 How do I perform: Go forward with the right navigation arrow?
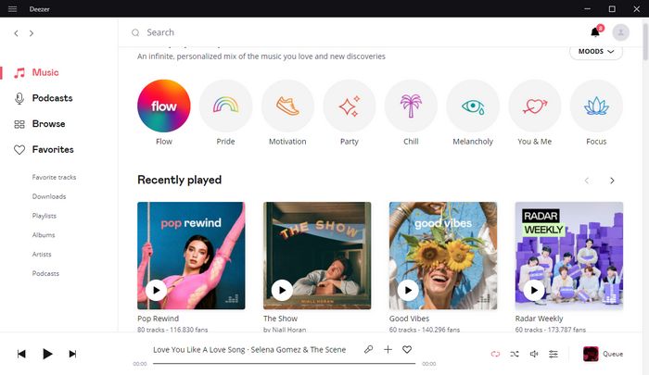[x=32, y=33]
